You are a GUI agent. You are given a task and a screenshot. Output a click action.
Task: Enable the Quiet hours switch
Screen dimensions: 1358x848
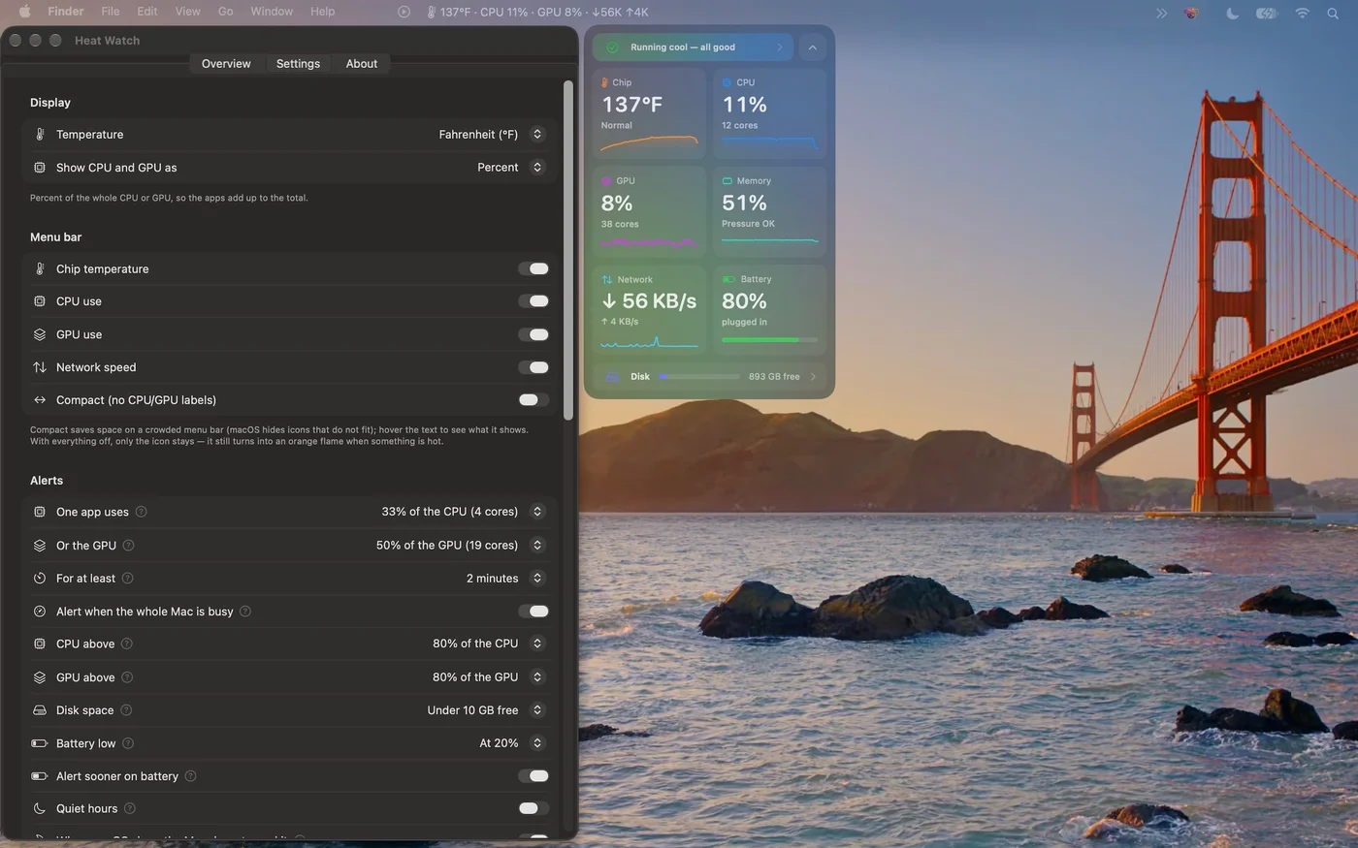(533, 808)
